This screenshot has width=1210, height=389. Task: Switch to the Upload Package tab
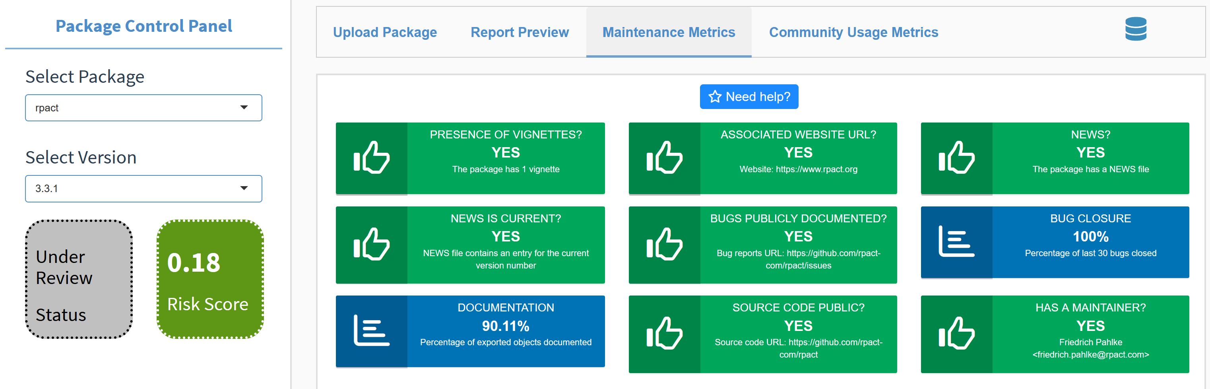(x=385, y=33)
